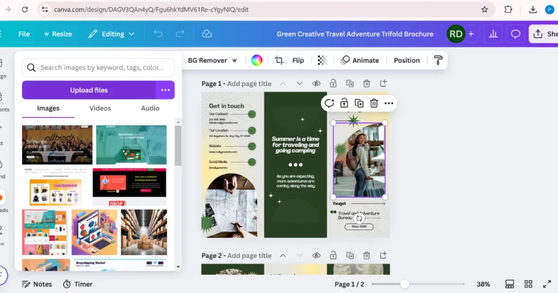Open the Timer button
Image resolution: width=558 pixels, height=293 pixels.
[x=78, y=284]
